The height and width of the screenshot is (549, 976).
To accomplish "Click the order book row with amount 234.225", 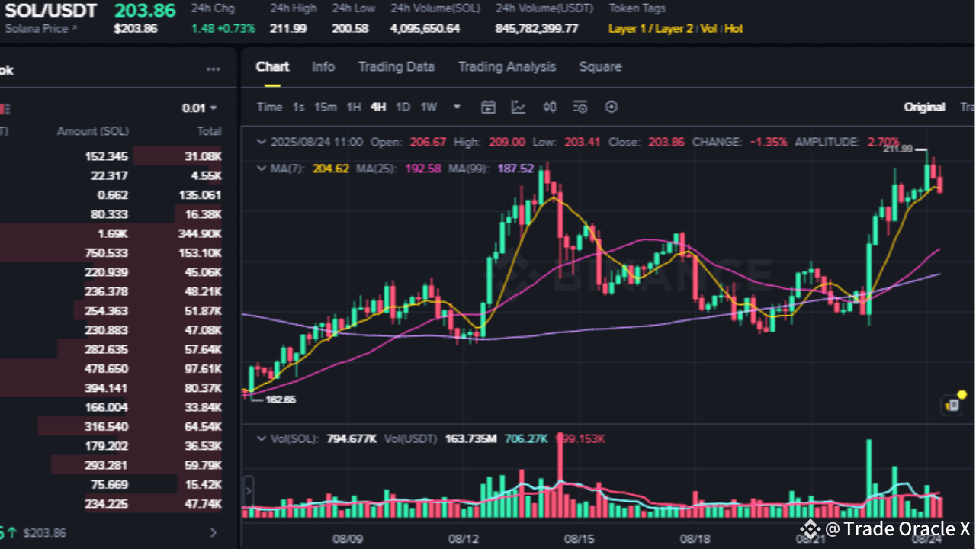I will pyautogui.click(x=111, y=504).
